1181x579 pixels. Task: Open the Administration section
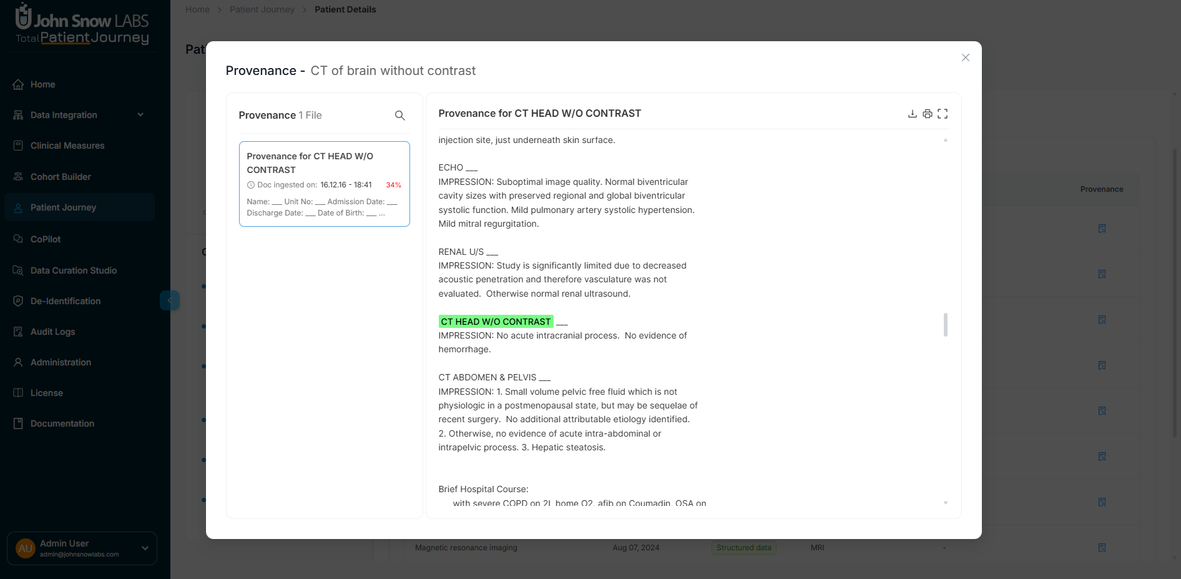pyautogui.click(x=61, y=362)
